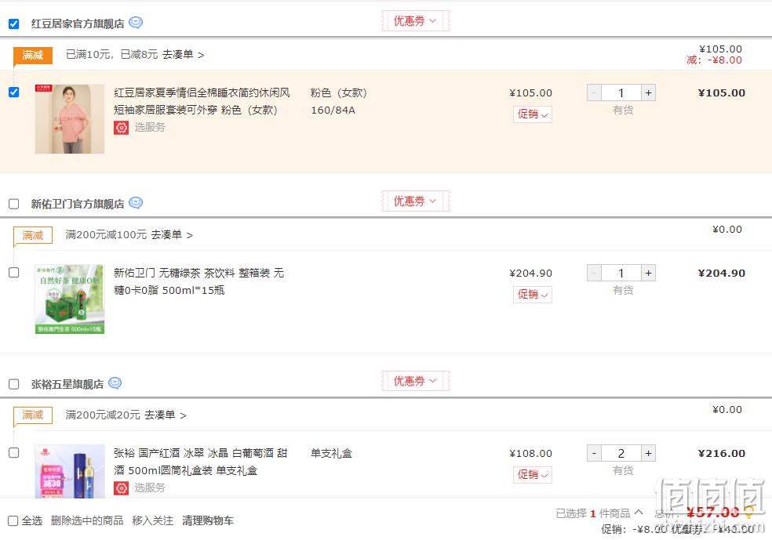Click the 满减 tag of 红豆居家 store

click(32, 55)
